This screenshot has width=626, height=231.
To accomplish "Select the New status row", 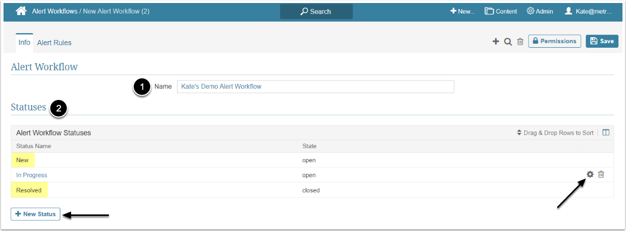I will (x=312, y=160).
